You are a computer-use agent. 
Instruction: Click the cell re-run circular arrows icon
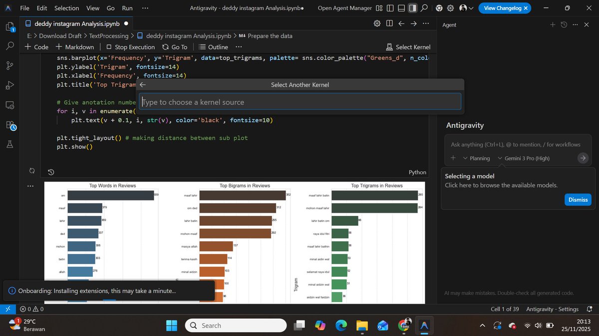pos(32,170)
